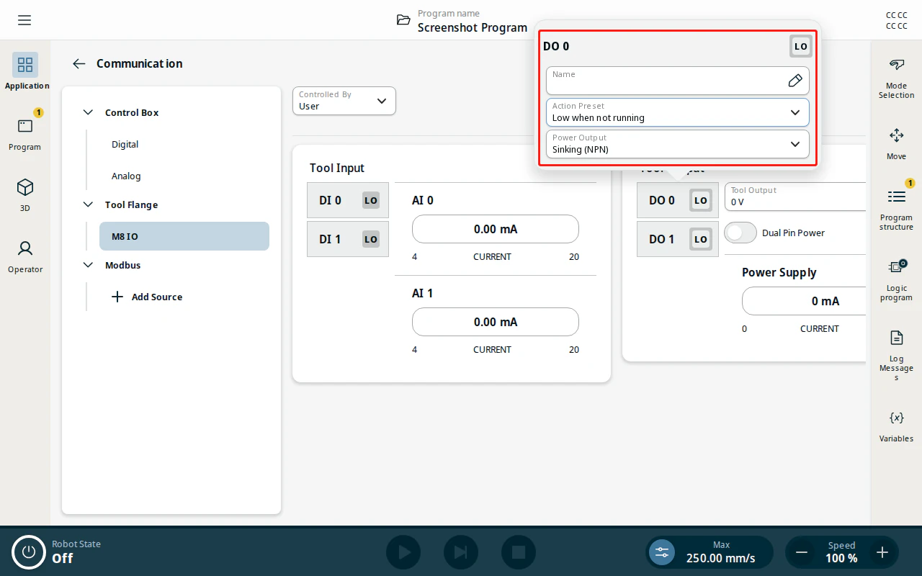The image size is (922, 576).
Task: Open Mode Selection panel
Action: coord(896,78)
